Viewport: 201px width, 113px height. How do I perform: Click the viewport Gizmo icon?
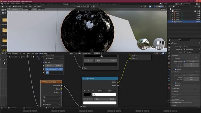tap(145, 6)
